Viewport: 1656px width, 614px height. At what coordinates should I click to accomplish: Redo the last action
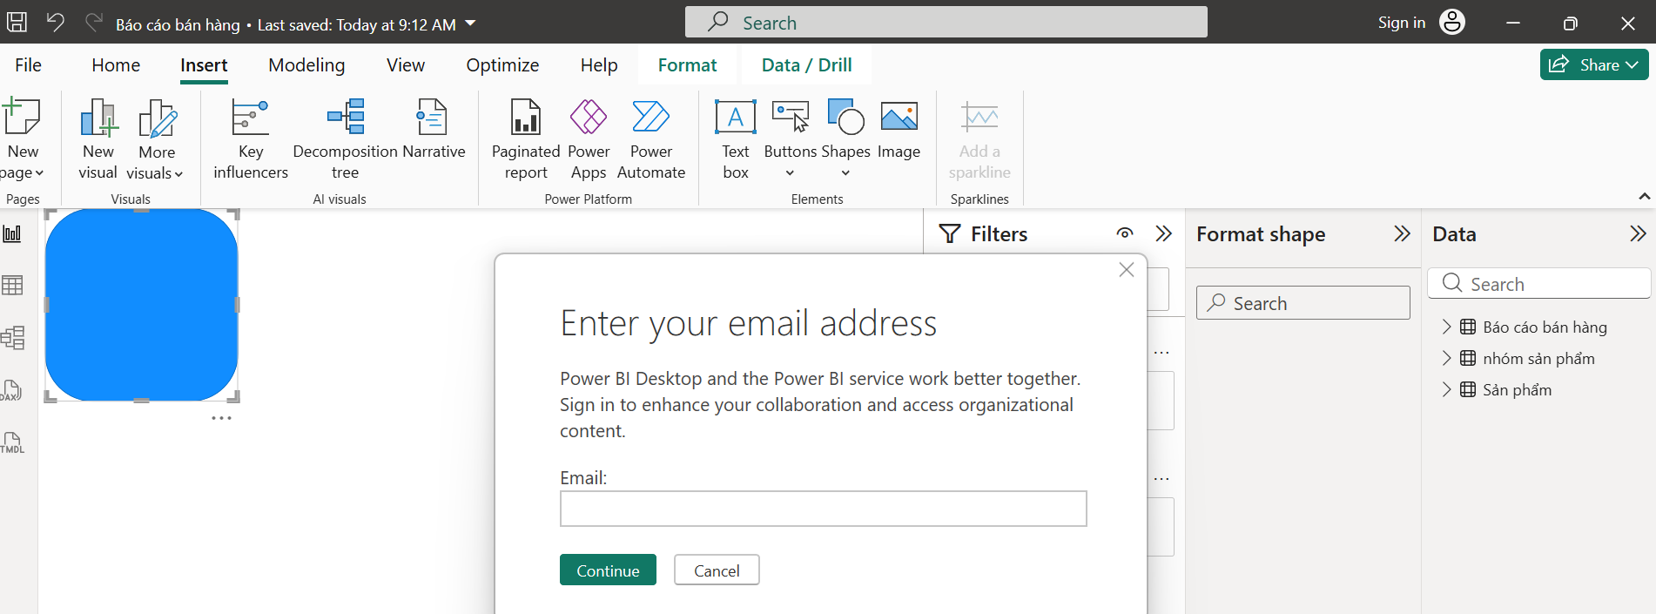click(94, 23)
